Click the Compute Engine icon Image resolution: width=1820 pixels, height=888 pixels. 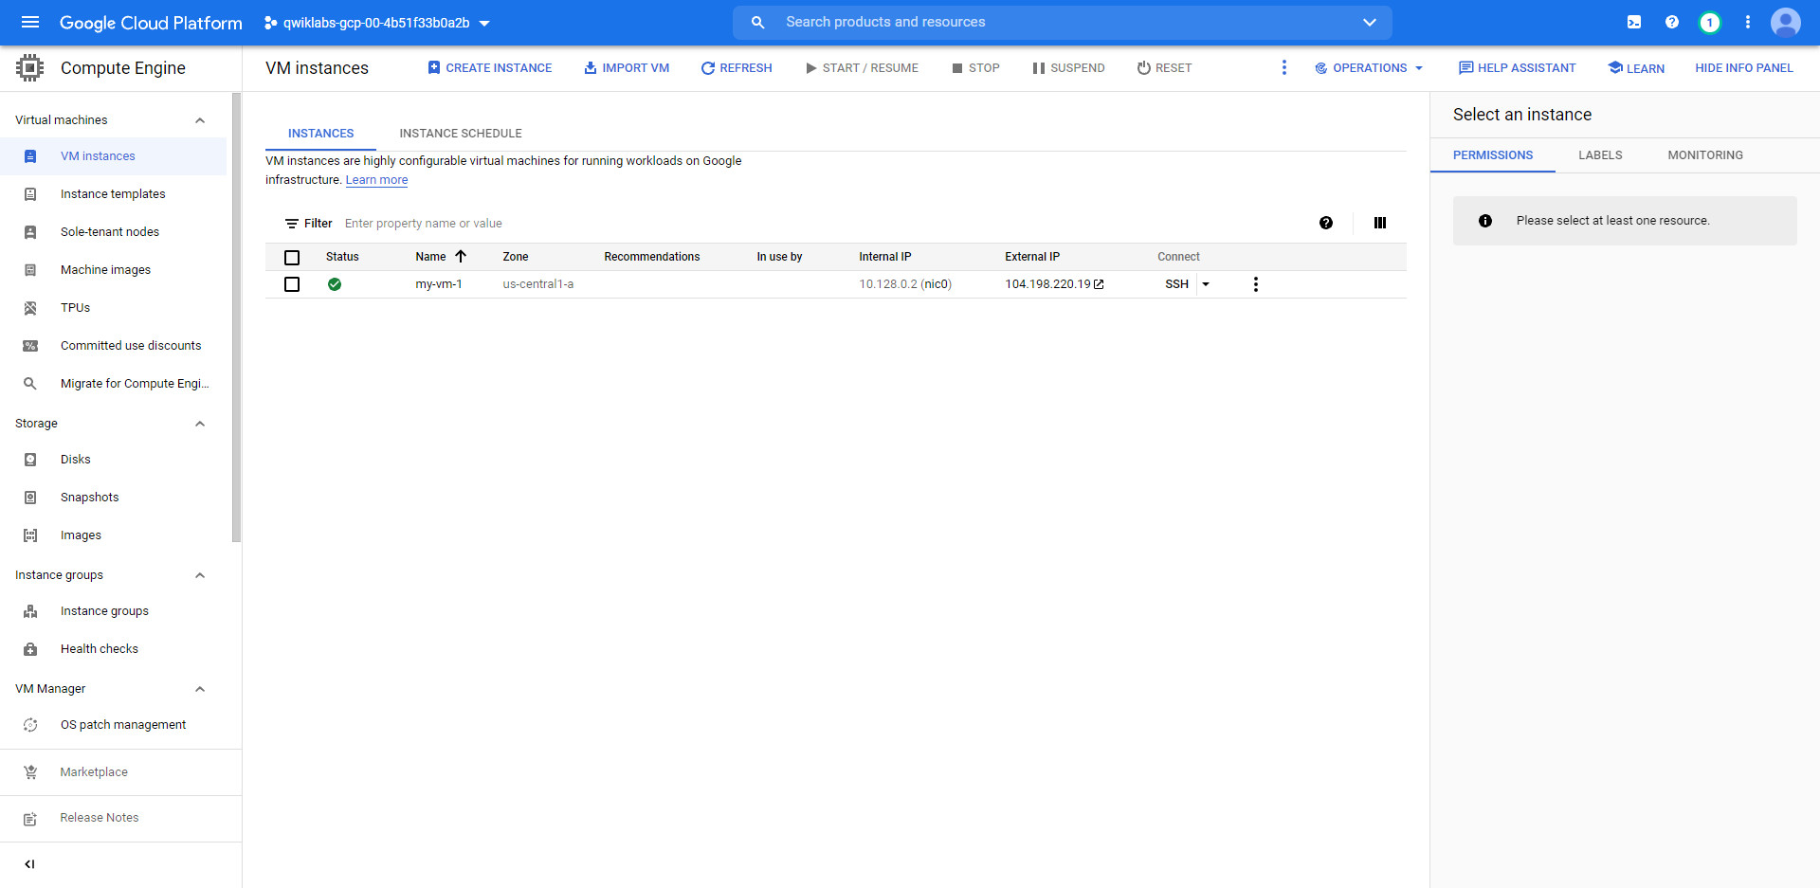point(29,67)
